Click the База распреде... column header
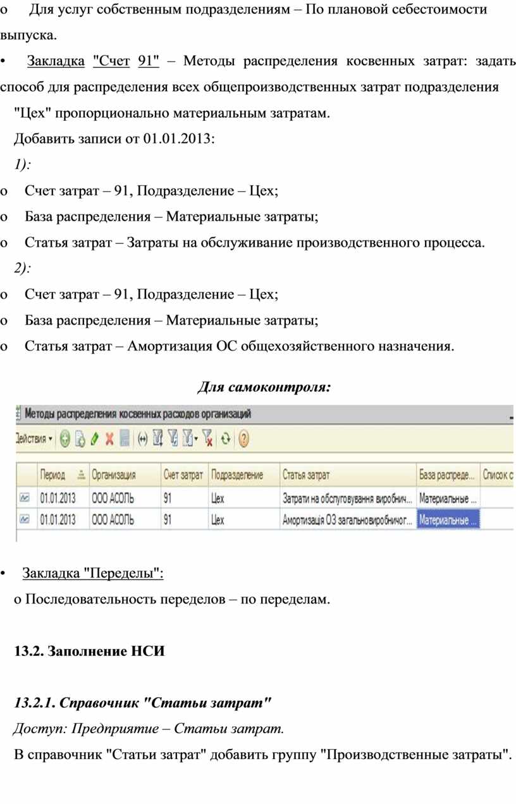Image resolution: width=516 pixels, height=804 pixels. point(448,474)
